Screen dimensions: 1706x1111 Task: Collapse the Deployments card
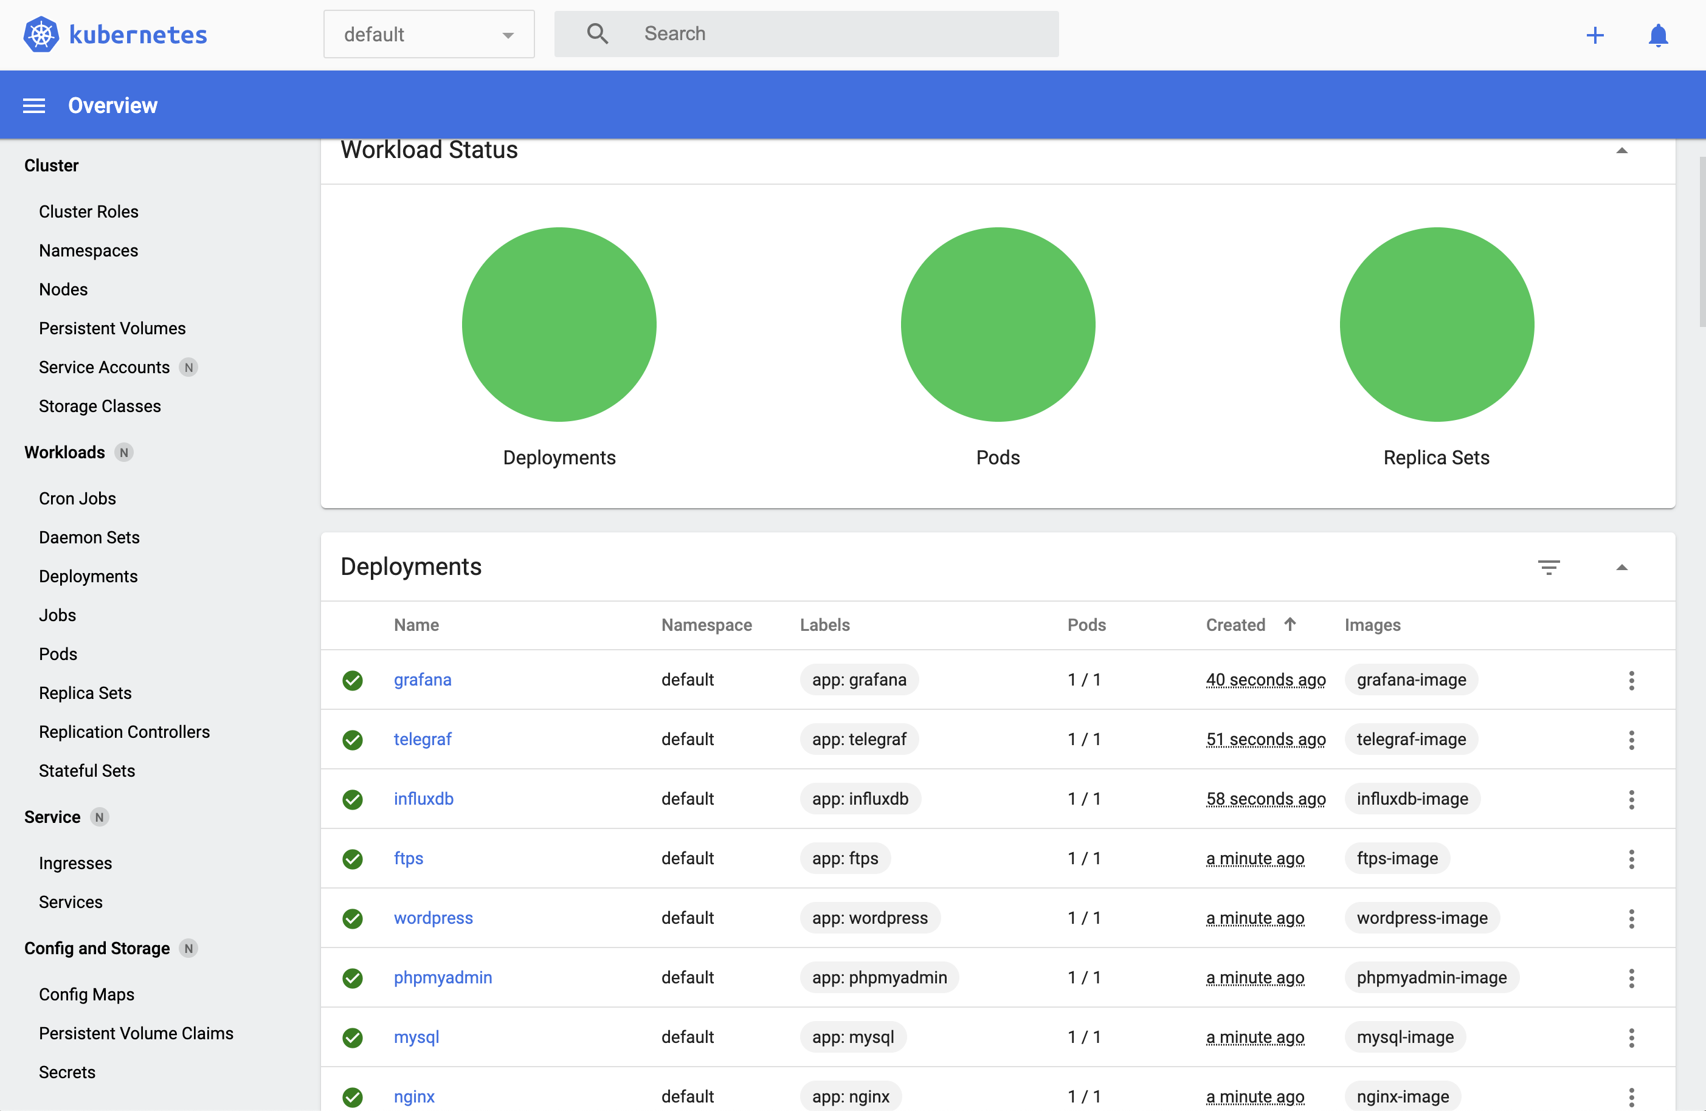(1621, 567)
